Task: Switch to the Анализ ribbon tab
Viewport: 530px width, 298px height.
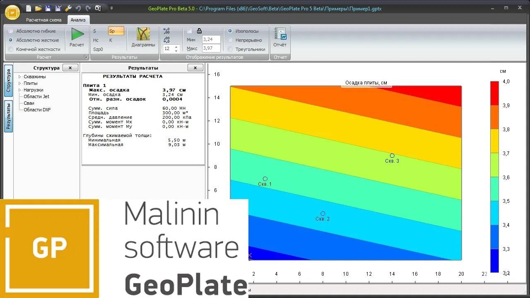Action: point(78,20)
